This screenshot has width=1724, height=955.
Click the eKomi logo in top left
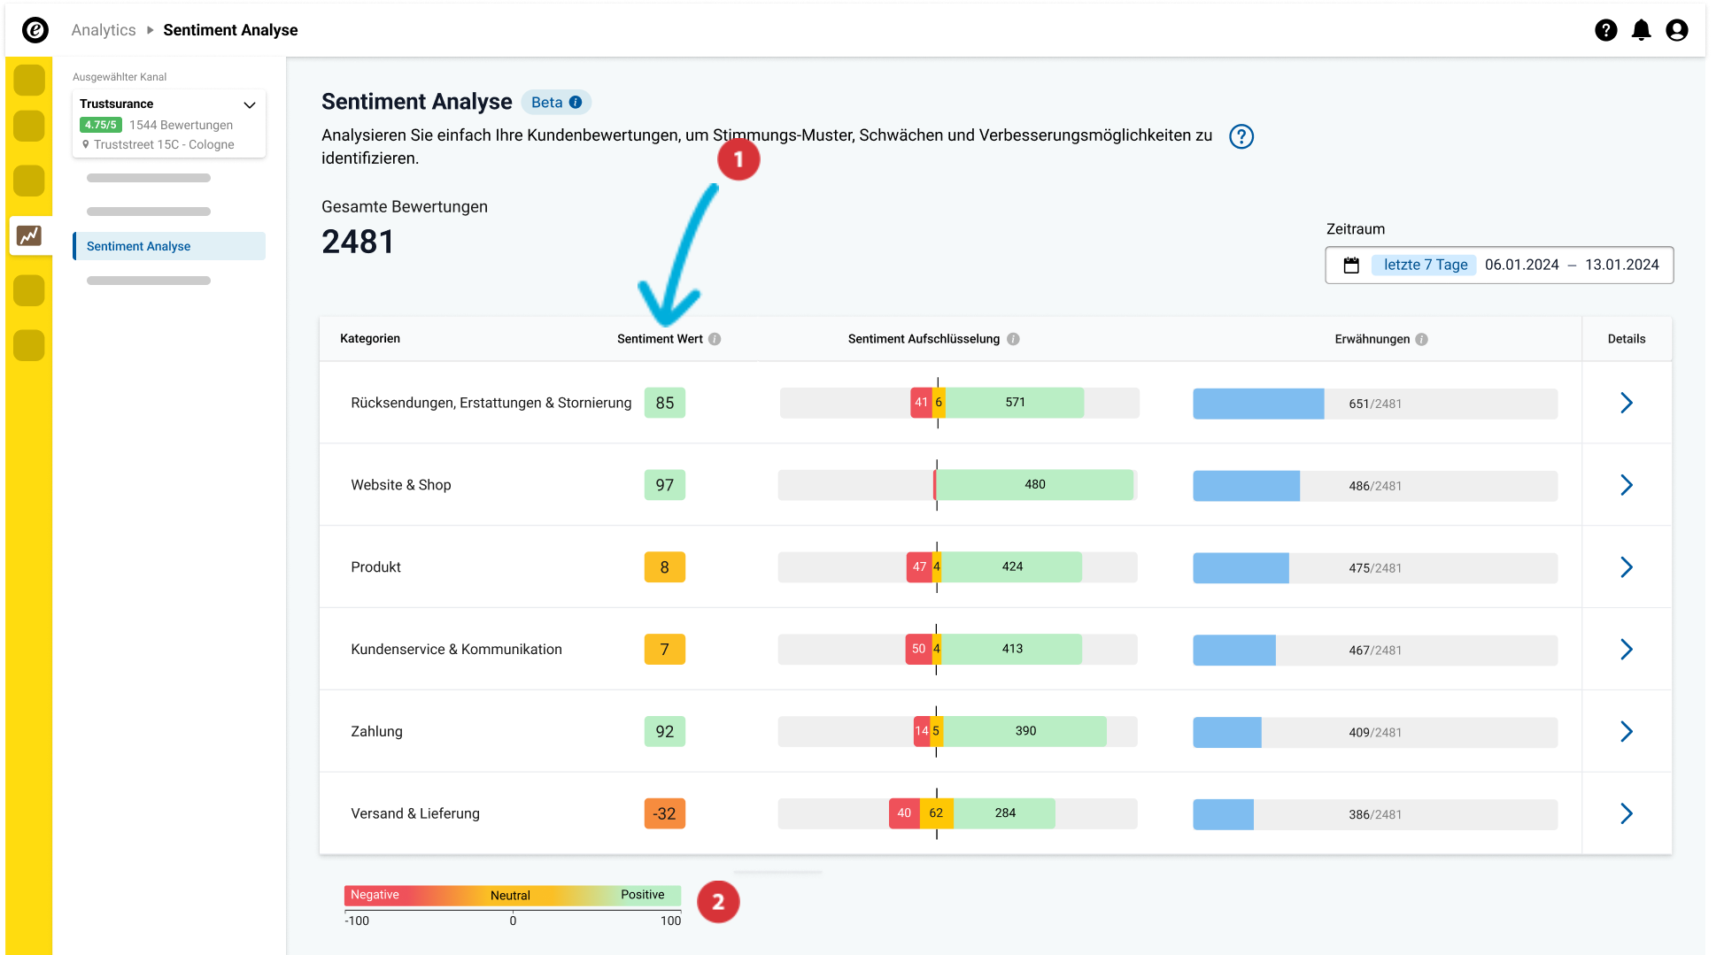tap(35, 30)
